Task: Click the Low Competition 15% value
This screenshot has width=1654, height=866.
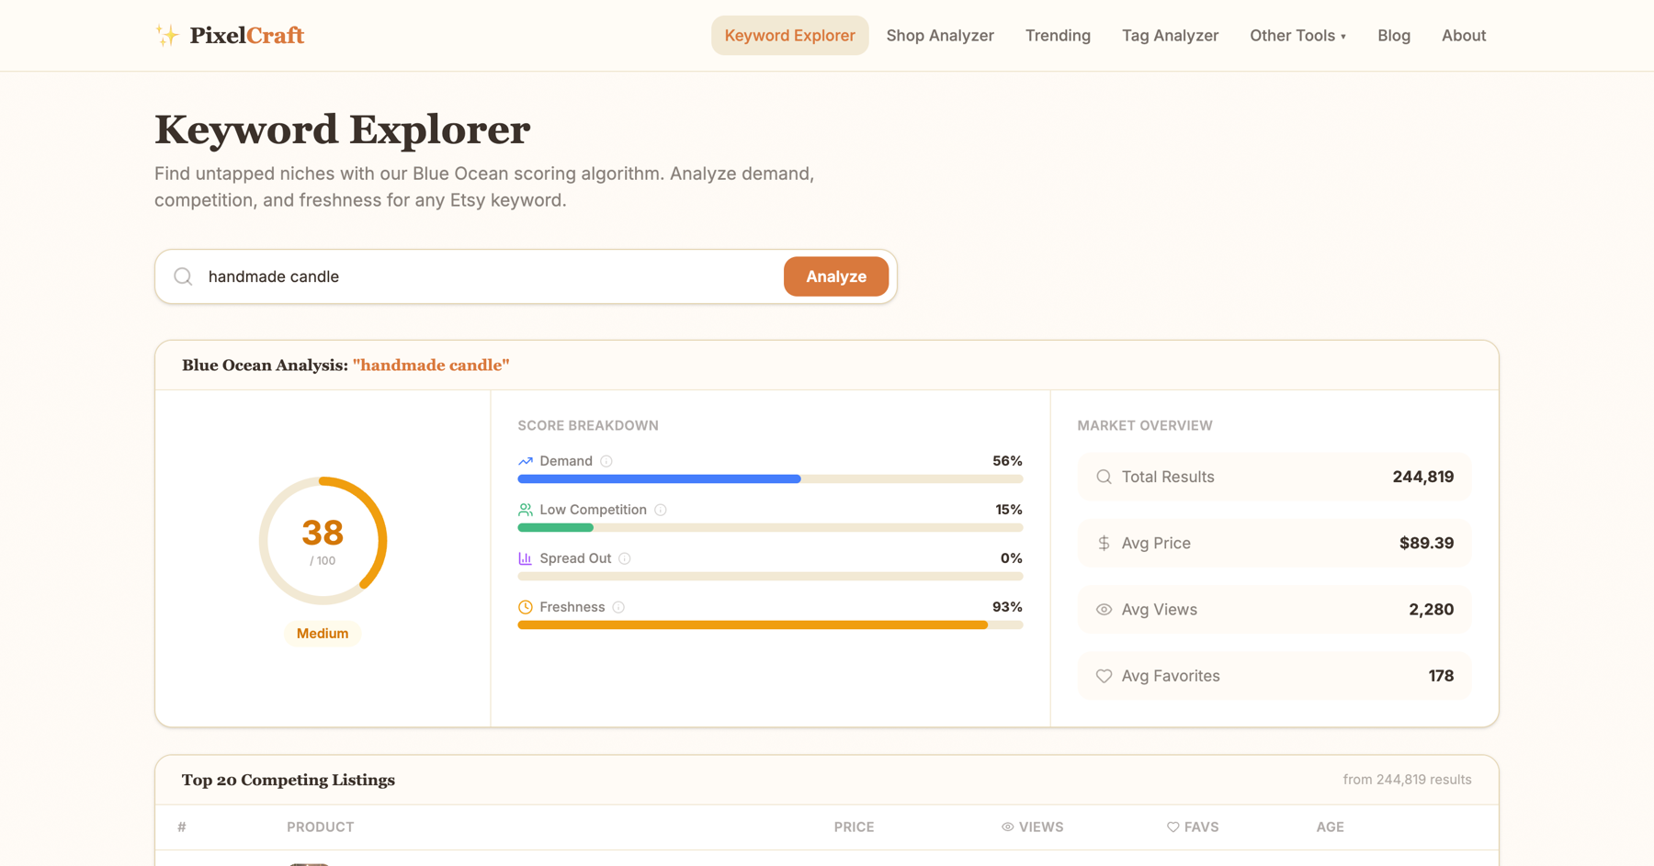Action: [1009, 510]
